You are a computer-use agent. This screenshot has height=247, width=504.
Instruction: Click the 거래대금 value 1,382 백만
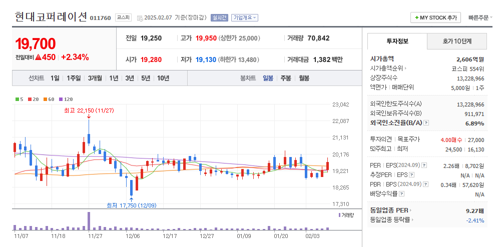click(x=328, y=59)
